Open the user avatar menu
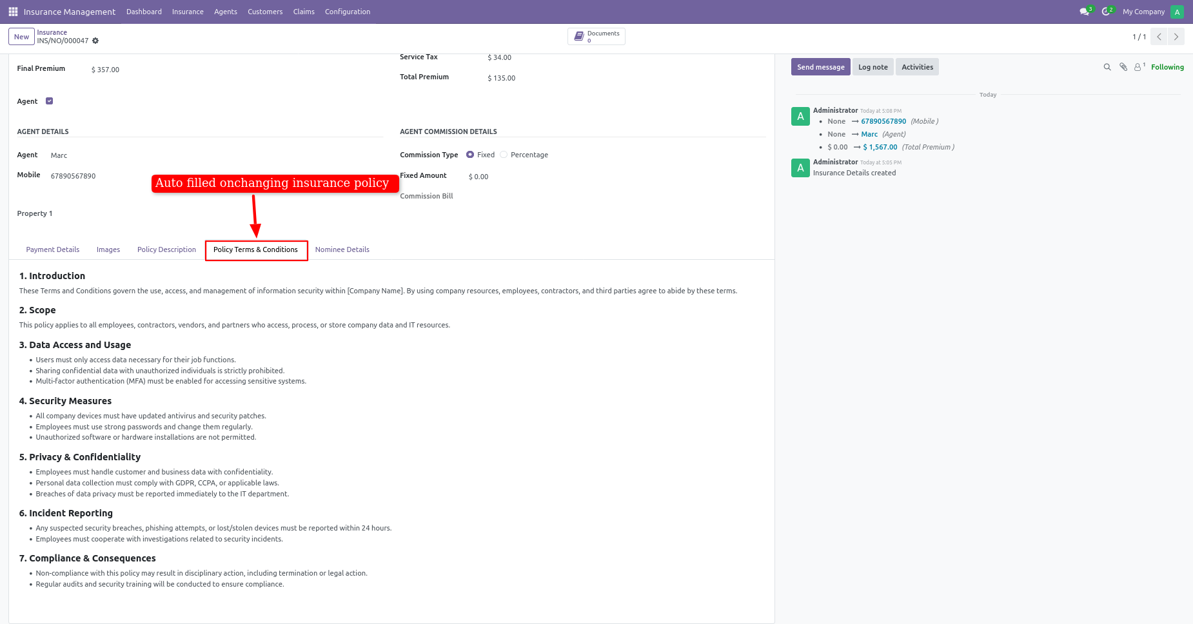This screenshot has width=1193, height=624. tap(1177, 12)
